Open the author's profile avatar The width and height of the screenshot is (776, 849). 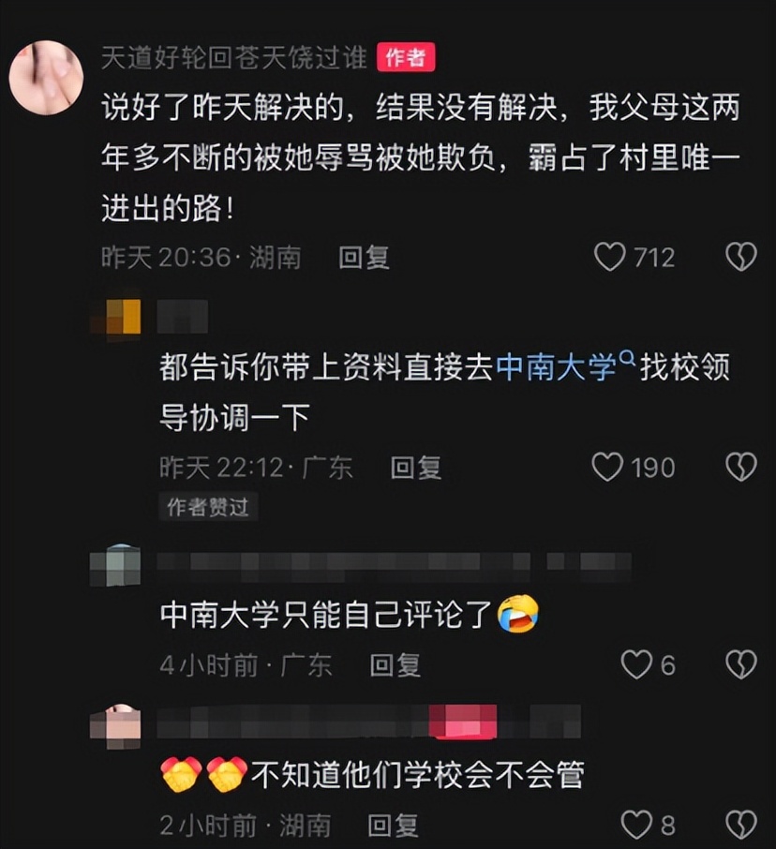[46, 77]
